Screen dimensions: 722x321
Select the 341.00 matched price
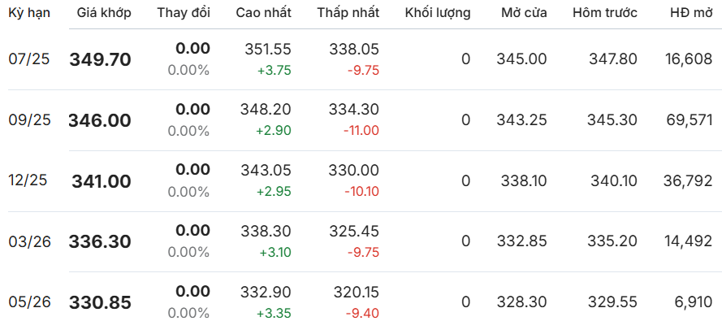tap(102, 181)
